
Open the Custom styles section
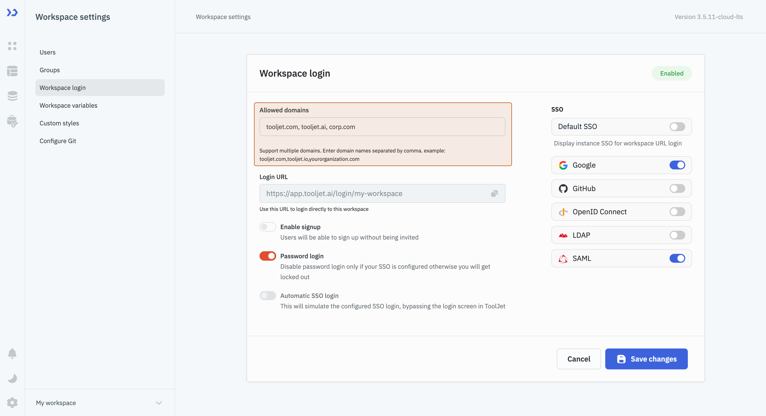coord(59,123)
